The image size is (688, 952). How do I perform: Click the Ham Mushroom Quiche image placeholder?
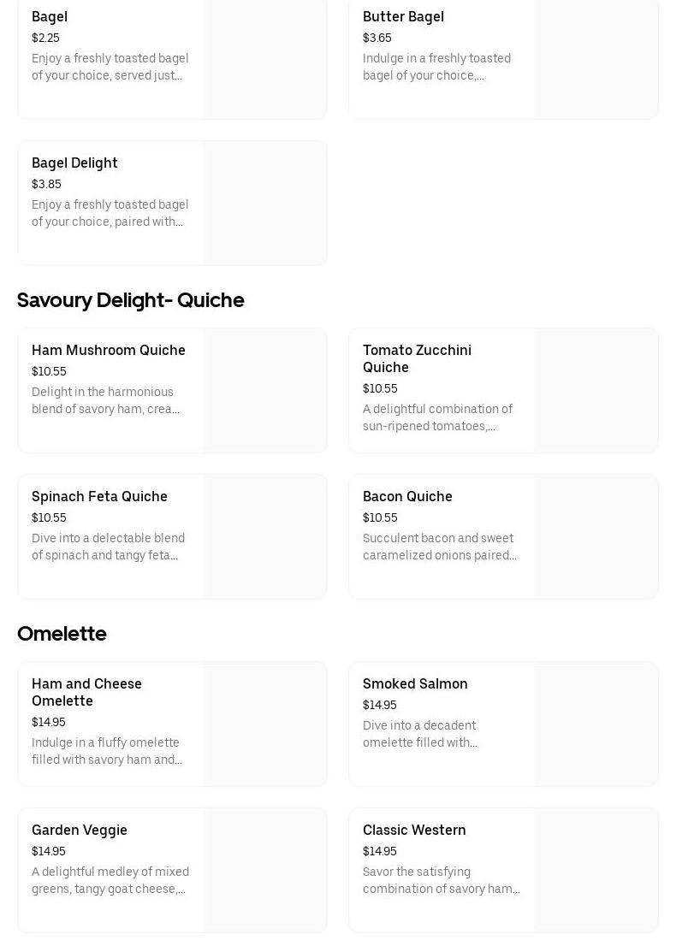(x=265, y=391)
